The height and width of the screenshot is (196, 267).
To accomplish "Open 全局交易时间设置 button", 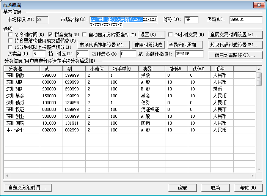I will point(236,35).
